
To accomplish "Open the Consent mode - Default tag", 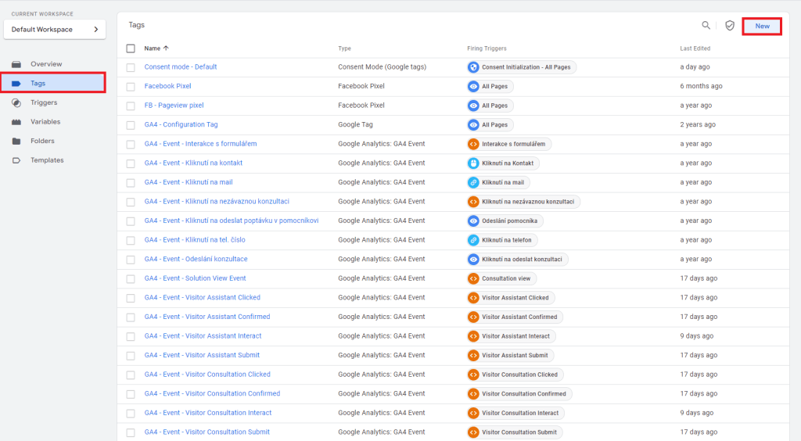I will pos(181,67).
